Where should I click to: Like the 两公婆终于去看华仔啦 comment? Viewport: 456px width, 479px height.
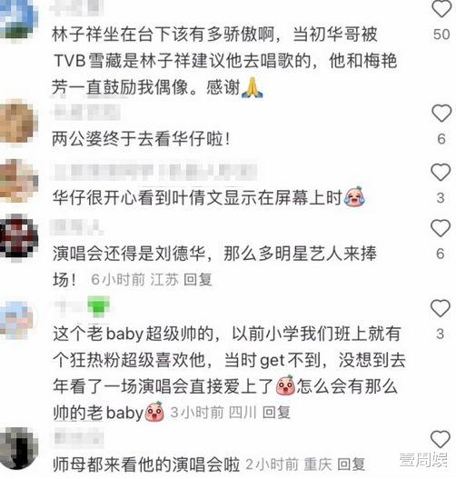tap(441, 113)
